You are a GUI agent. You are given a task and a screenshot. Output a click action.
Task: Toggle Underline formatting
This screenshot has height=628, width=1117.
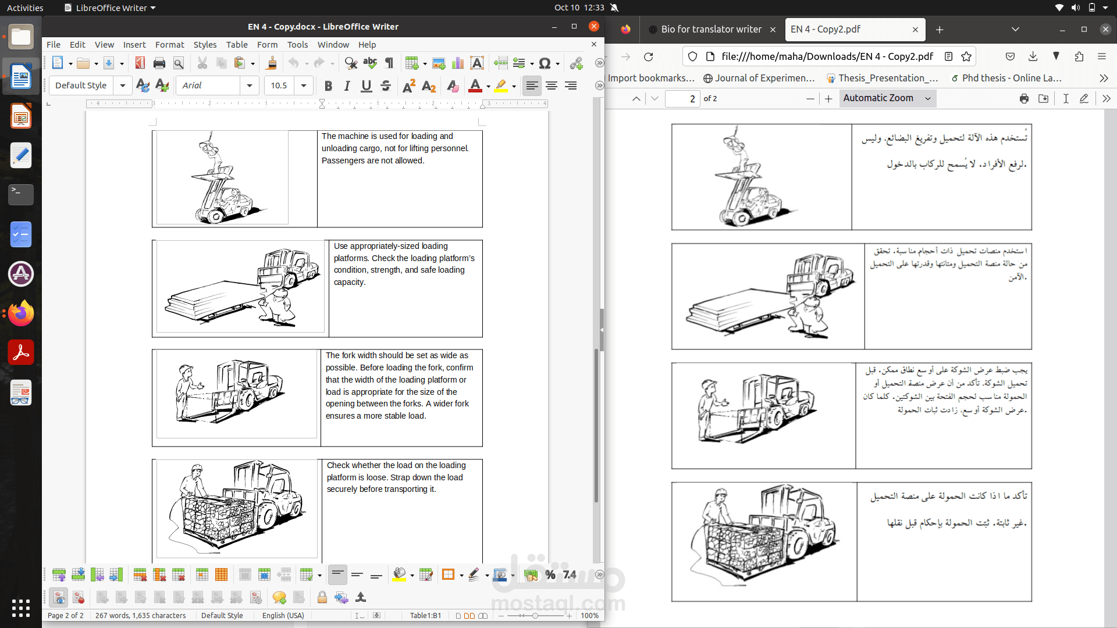pyautogui.click(x=367, y=86)
